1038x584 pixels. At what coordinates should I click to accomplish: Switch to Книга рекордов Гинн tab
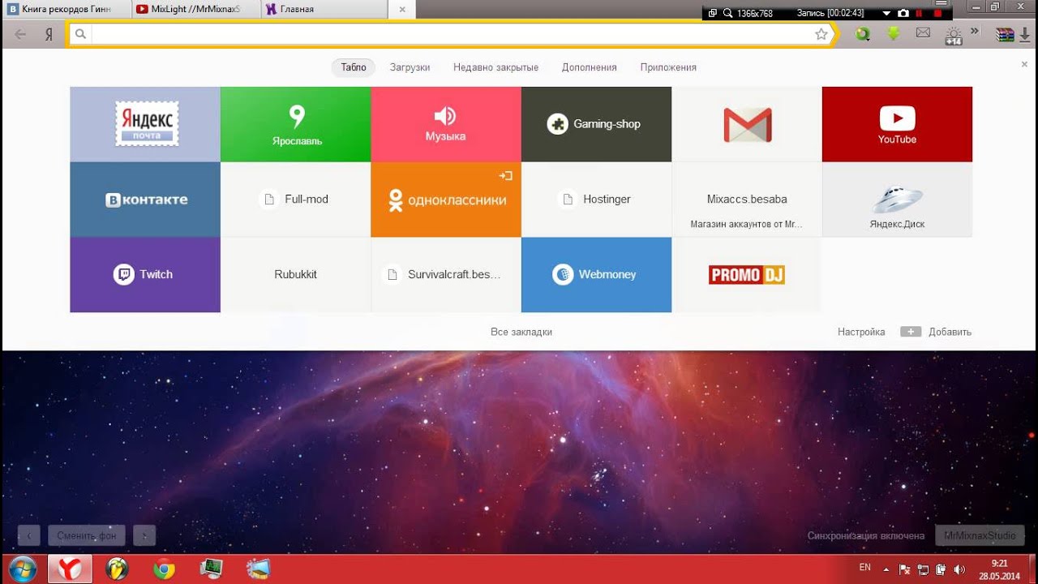[x=66, y=9]
